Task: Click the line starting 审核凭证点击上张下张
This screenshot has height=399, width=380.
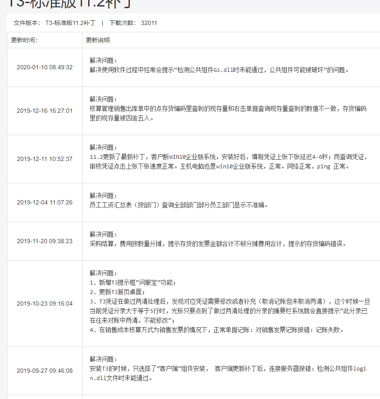Action: pos(219,166)
